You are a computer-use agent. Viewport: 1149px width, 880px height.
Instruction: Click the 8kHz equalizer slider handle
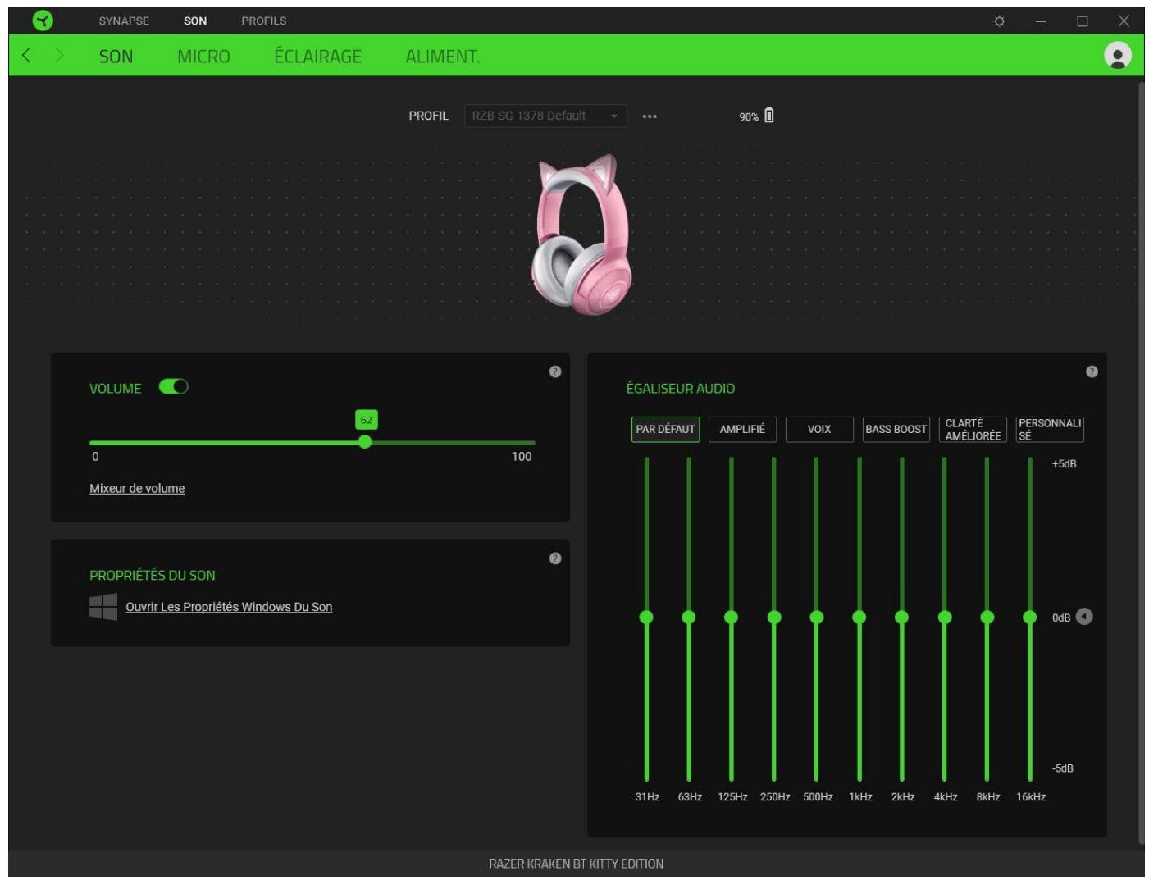pos(987,617)
